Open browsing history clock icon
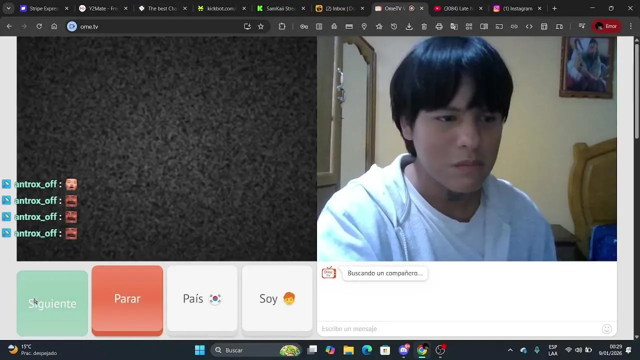Viewport: 640px width, 360px height. point(394,26)
